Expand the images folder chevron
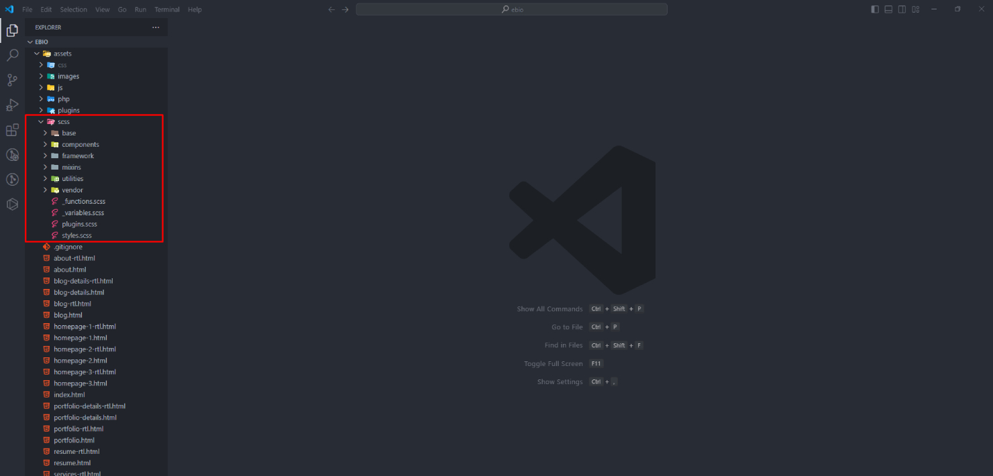 [x=41, y=76]
